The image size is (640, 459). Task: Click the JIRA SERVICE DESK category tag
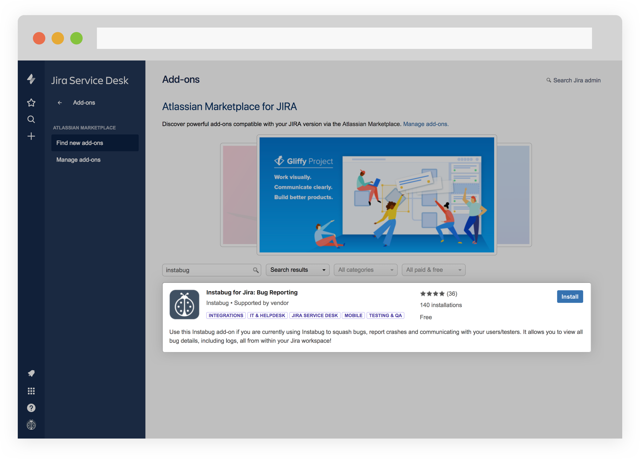[314, 315]
